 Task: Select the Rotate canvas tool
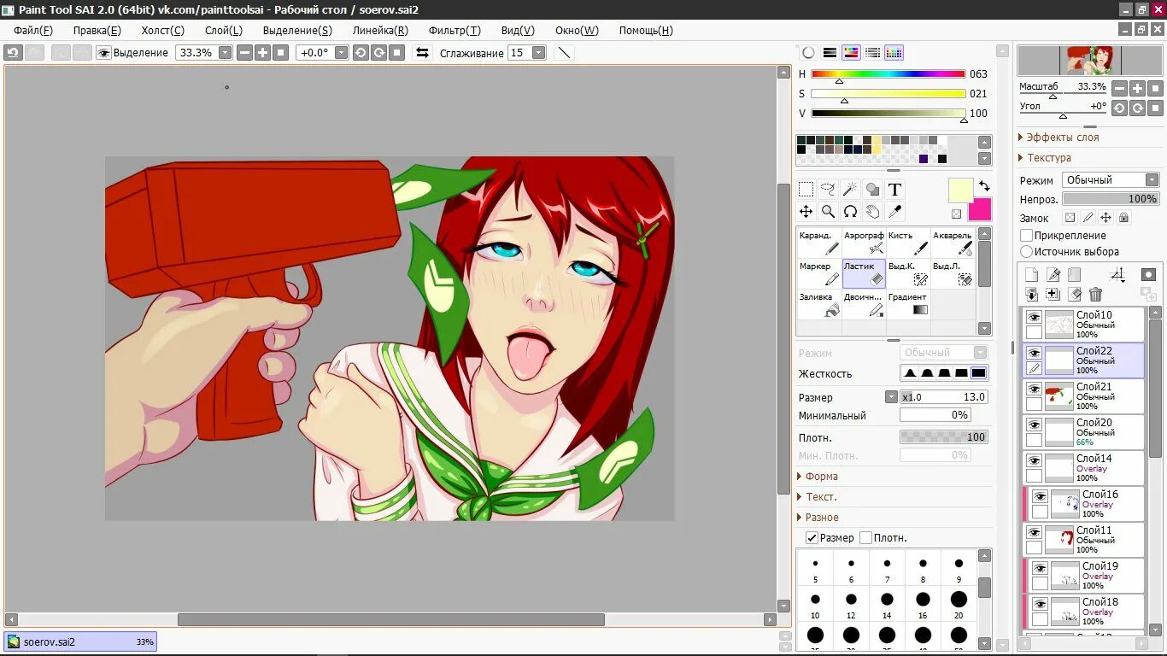(850, 212)
